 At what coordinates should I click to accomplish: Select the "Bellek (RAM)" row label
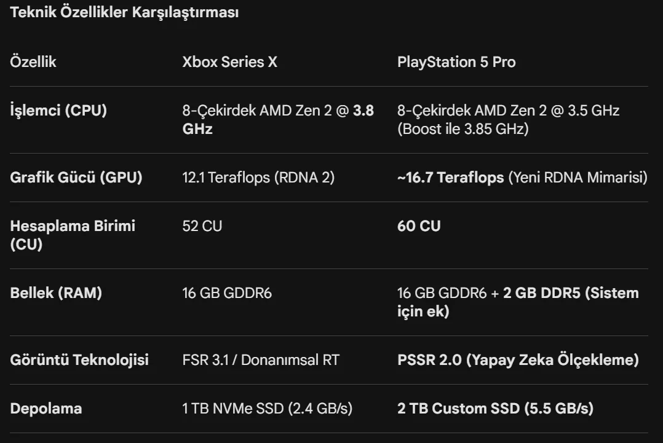coord(56,293)
